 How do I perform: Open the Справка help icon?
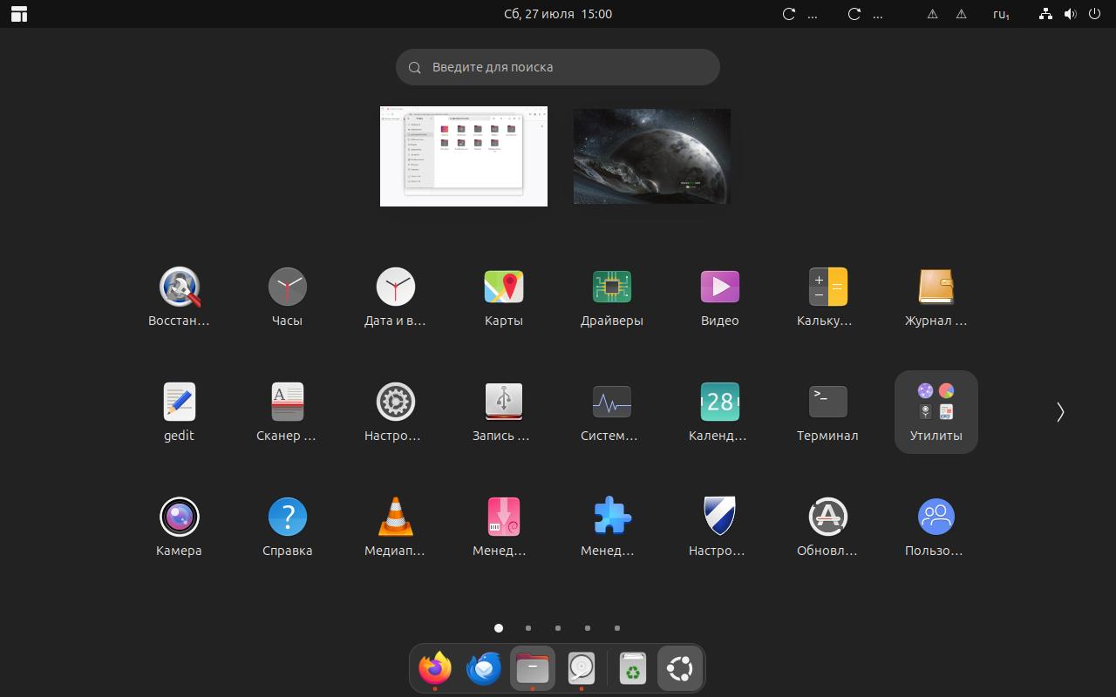(288, 517)
